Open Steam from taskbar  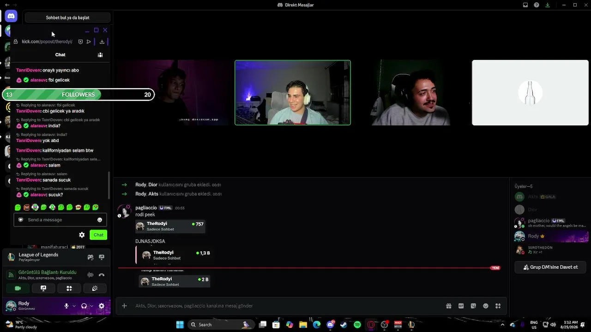344,325
